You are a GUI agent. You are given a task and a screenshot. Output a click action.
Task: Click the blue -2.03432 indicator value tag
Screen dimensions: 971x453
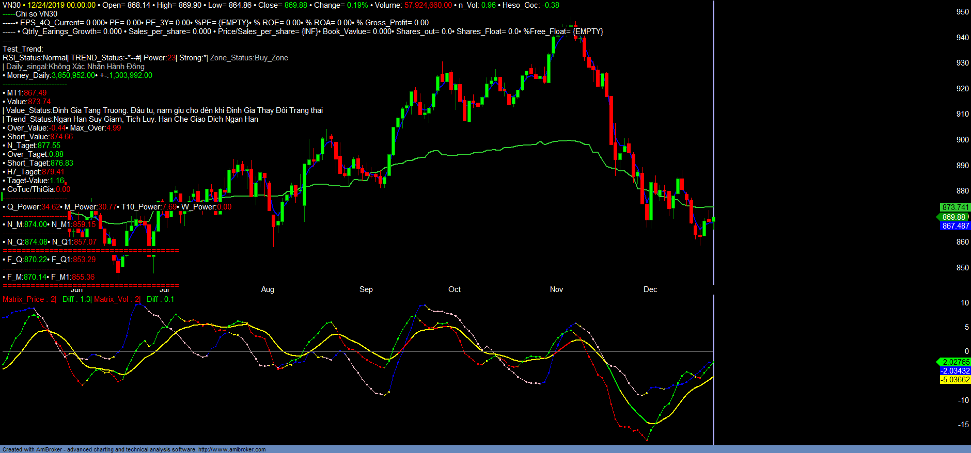click(955, 371)
